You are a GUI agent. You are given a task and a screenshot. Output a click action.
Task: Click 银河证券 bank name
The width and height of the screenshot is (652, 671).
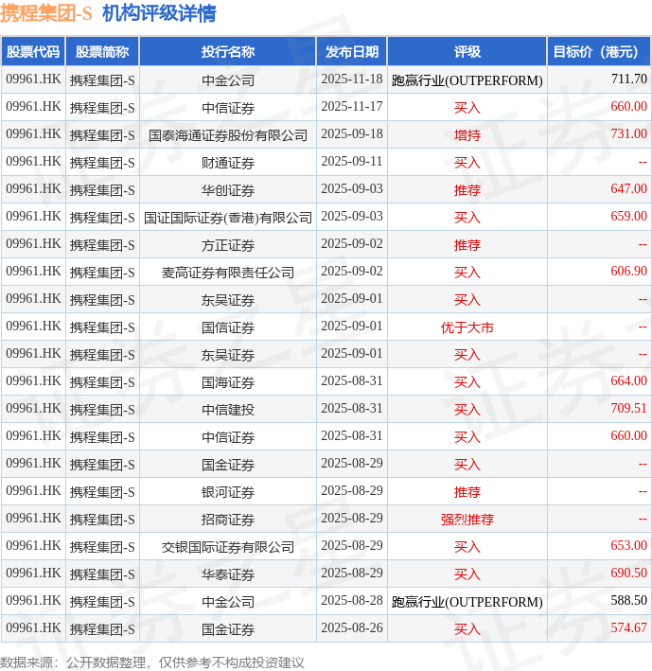tap(228, 492)
